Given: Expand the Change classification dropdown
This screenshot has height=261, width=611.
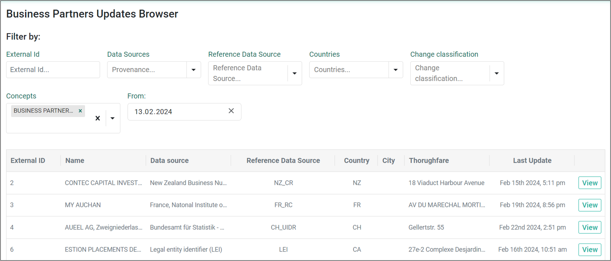Looking at the screenshot, I should pos(497,73).
